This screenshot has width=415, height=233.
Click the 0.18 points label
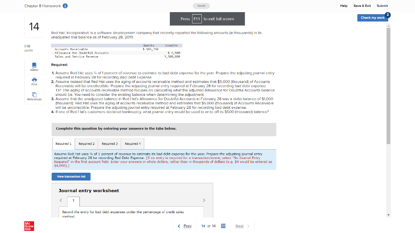tap(28, 48)
